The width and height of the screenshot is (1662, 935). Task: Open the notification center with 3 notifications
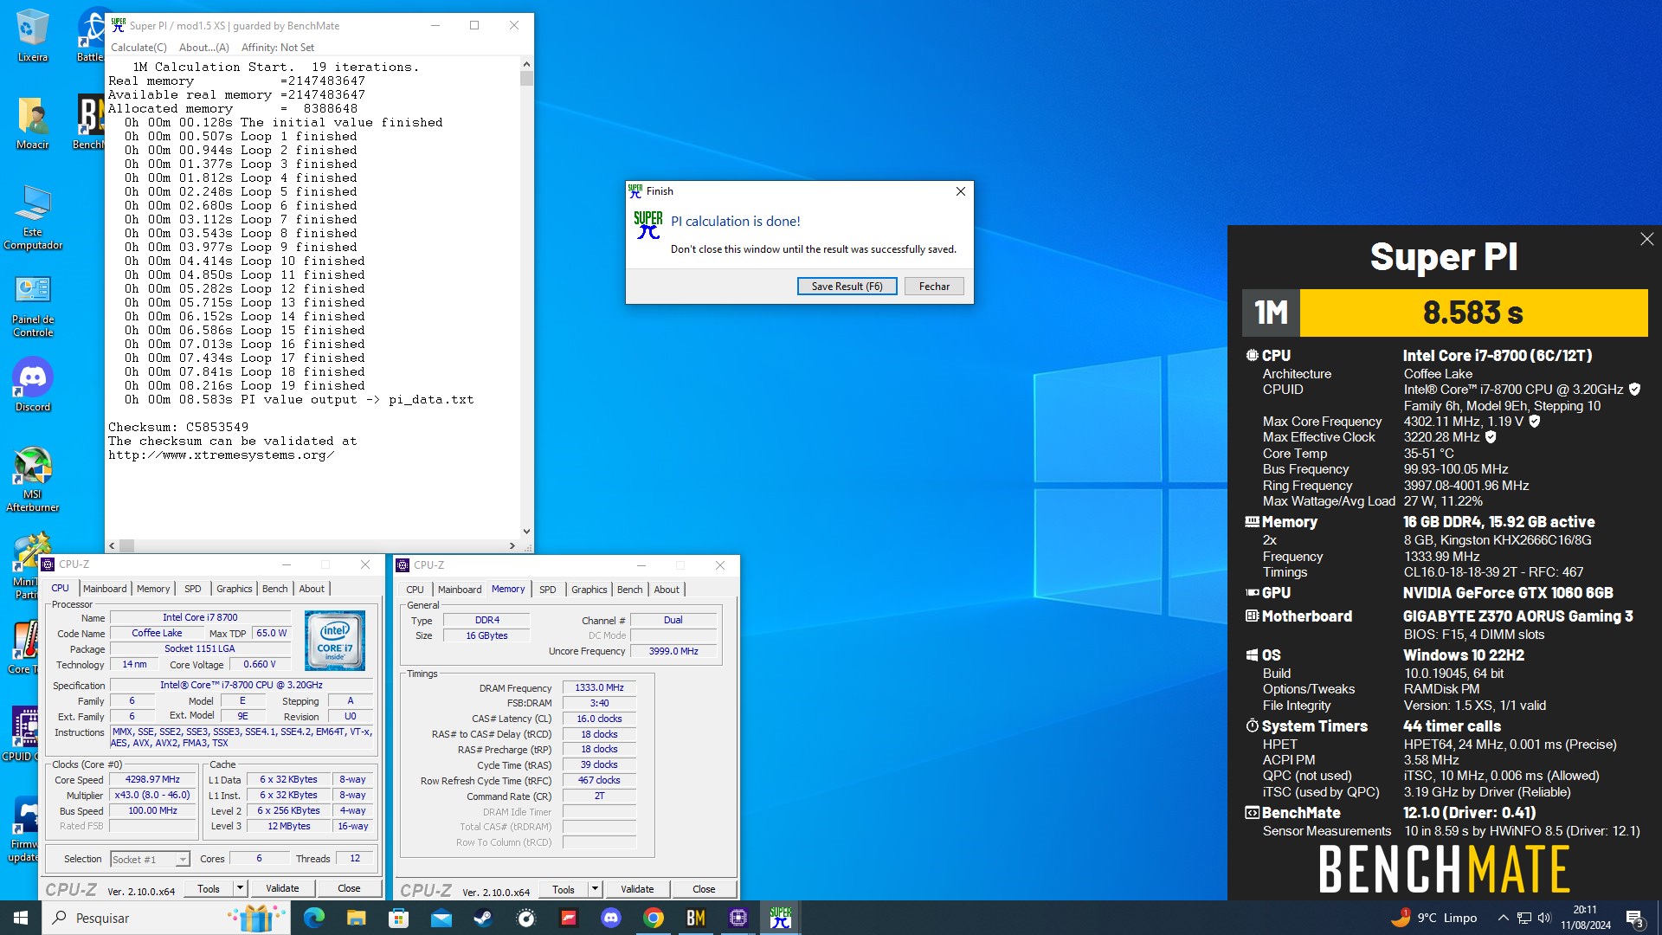[1635, 918]
